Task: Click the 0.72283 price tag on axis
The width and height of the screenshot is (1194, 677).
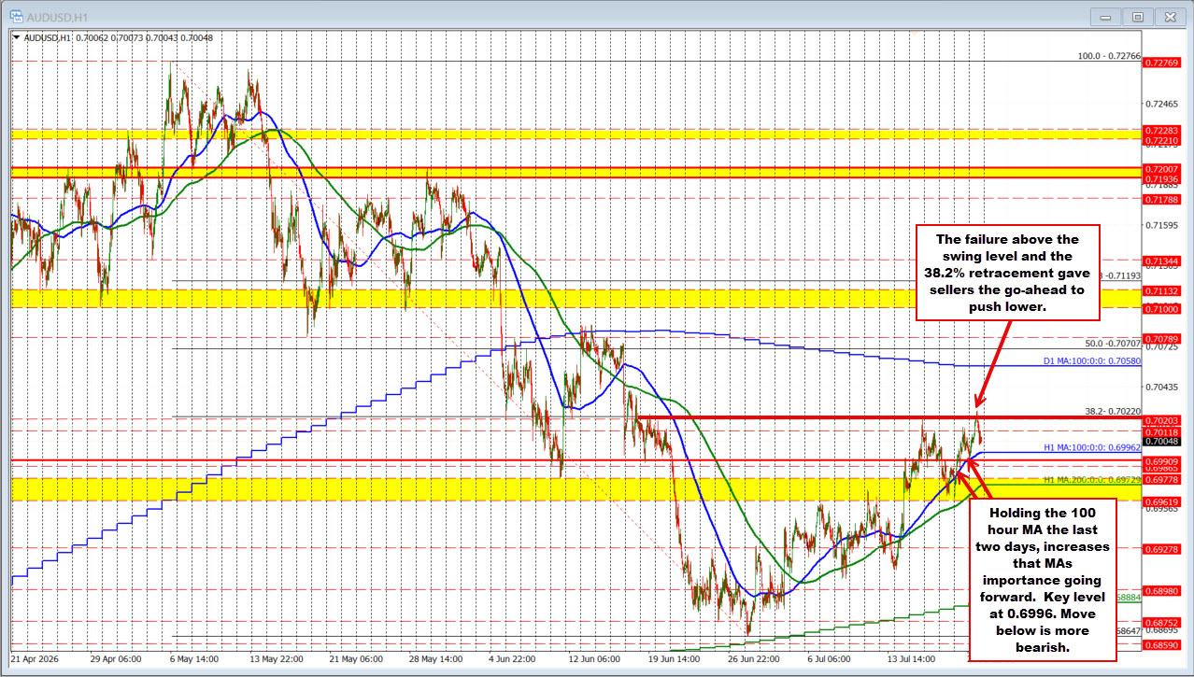Action: pyautogui.click(x=1163, y=130)
